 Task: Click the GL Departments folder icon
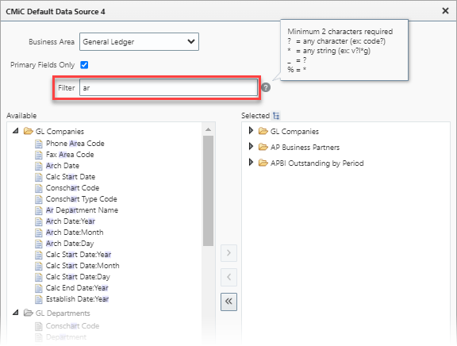coord(29,313)
